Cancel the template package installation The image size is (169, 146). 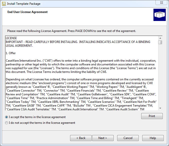pos(128,138)
